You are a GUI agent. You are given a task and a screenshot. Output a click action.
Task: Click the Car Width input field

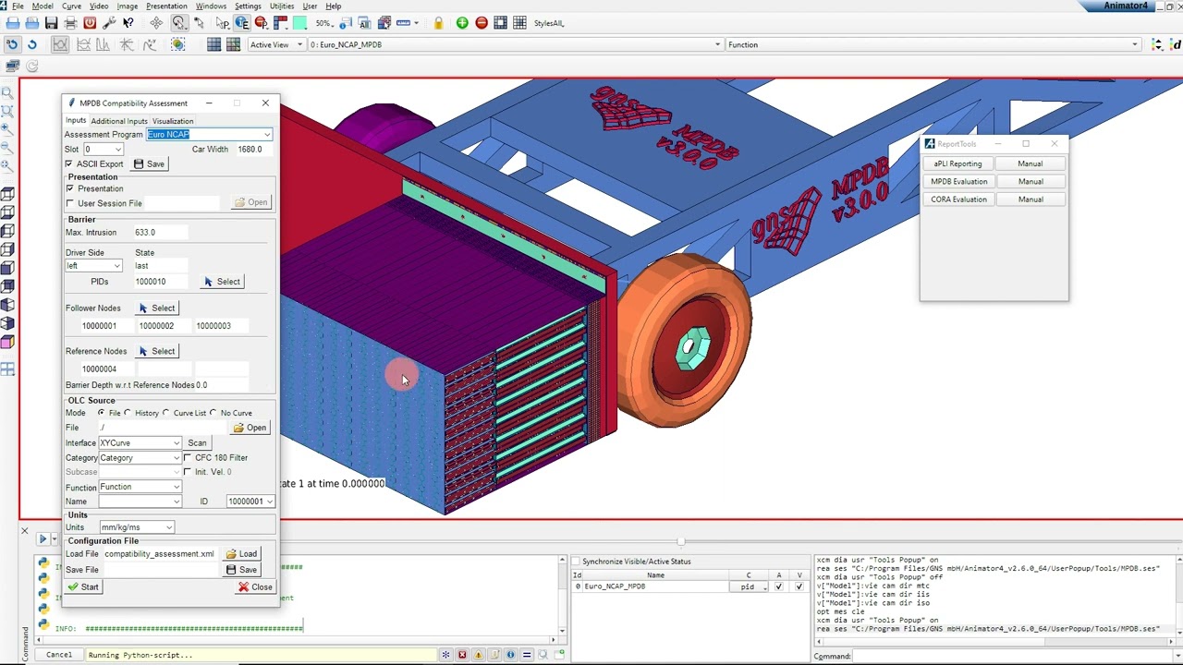(x=254, y=150)
